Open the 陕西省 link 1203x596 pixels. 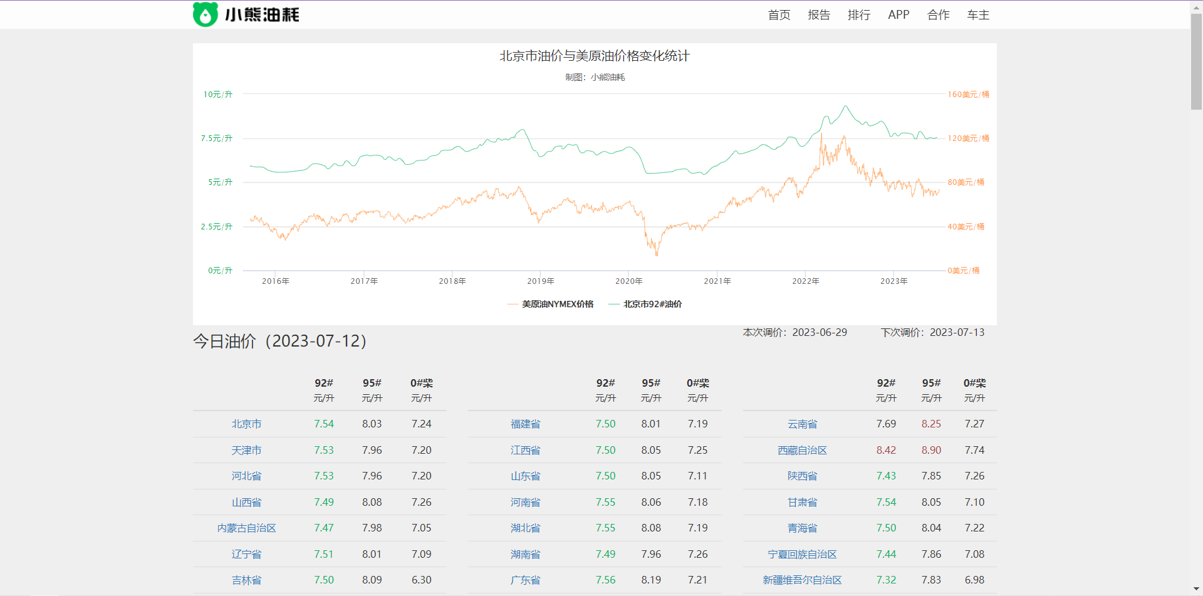click(x=802, y=476)
